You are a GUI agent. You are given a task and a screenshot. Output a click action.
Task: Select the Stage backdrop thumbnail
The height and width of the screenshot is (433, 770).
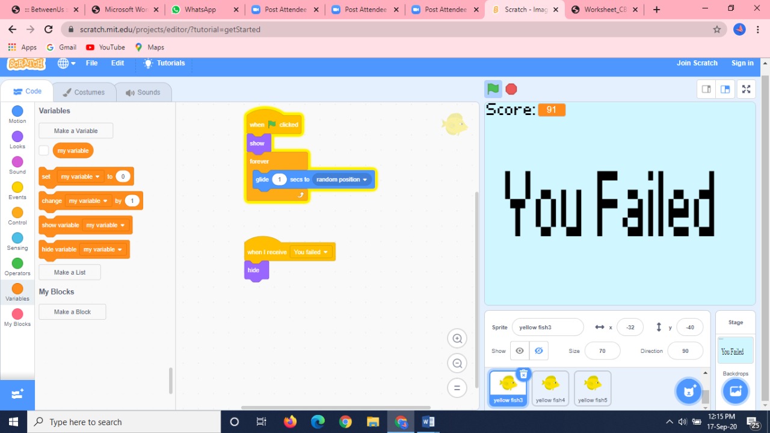click(735, 350)
